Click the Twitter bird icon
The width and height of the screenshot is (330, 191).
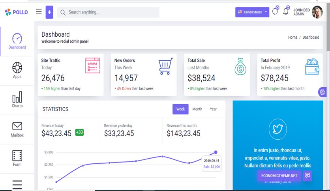(277, 129)
